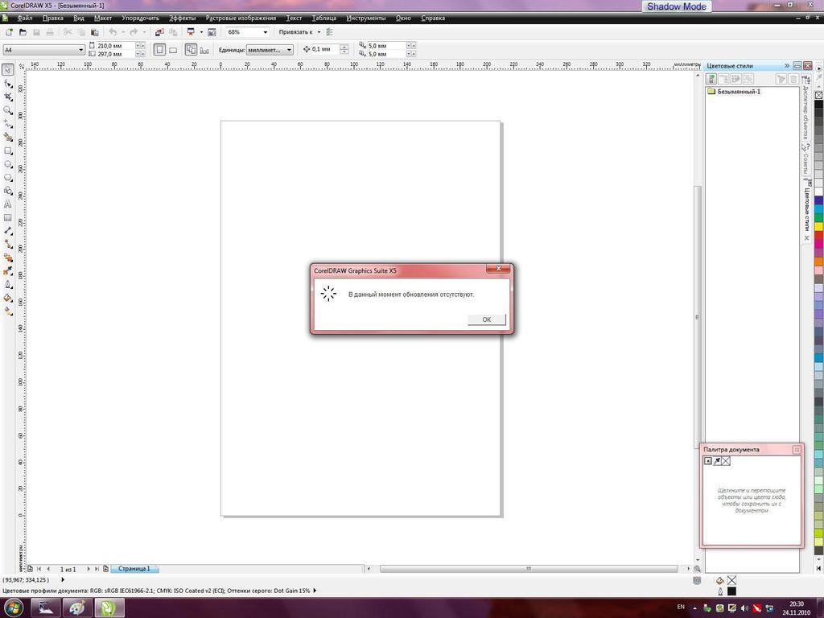Click the Windows Start button
The height and width of the screenshot is (618, 824).
(x=14, y=608)
